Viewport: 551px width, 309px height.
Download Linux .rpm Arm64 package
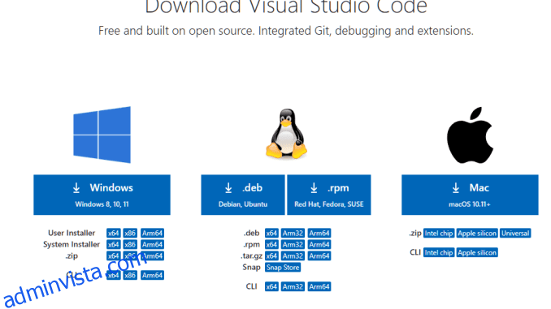pos(319,244)
